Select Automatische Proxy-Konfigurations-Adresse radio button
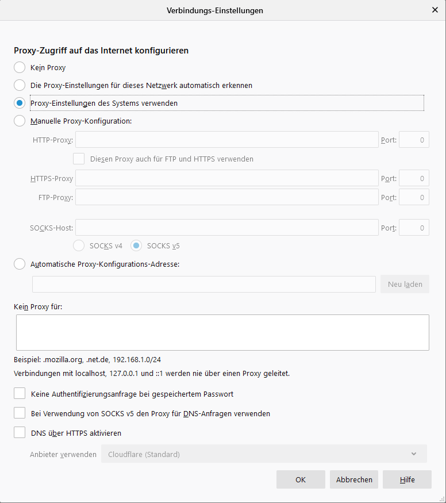This screenshot has width=446, height=503. click(x=20, y=264)
